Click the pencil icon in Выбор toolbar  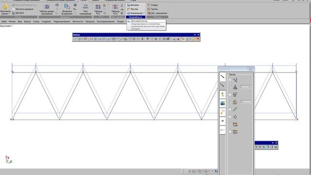click(193, 39)
